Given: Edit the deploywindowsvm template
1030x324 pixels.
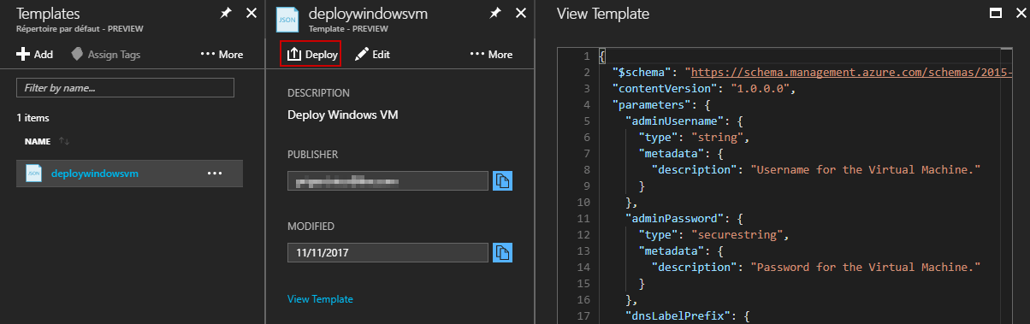Looking at the screenshot, I should tap(372, 54).
